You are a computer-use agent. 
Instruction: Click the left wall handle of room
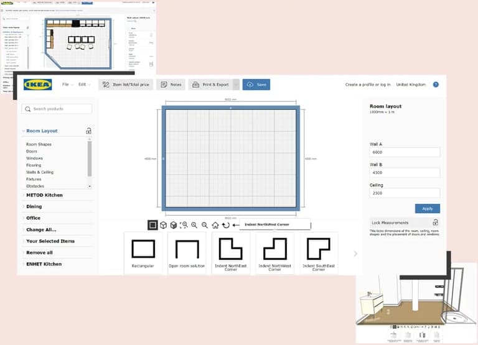(x=164, y=159)
